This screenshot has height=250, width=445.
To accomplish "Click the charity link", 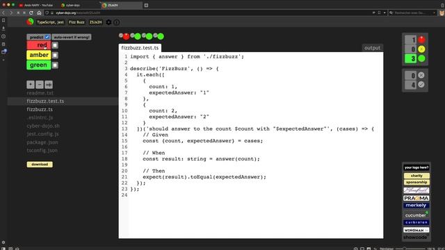I will click(x=416, y=176).
